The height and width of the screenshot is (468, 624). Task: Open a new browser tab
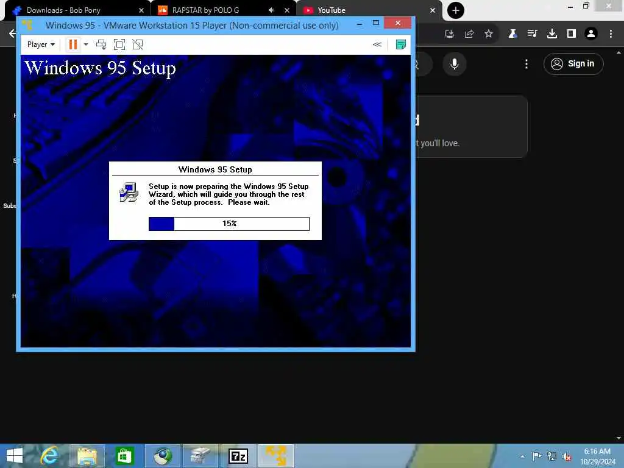[456, 10]
